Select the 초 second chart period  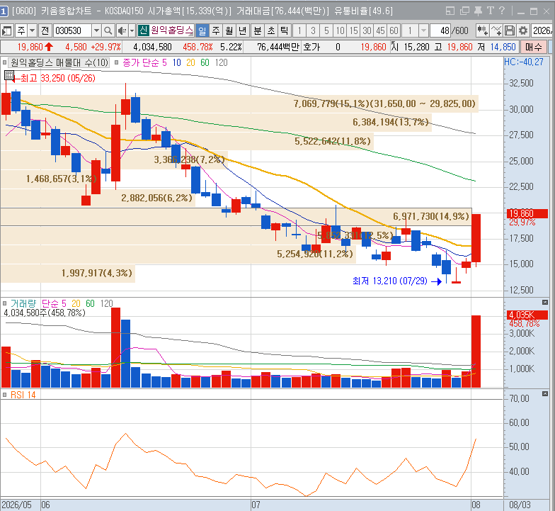pos(271,31)
